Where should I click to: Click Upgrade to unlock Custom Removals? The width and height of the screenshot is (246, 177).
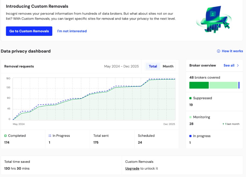[x=132, y=168]
